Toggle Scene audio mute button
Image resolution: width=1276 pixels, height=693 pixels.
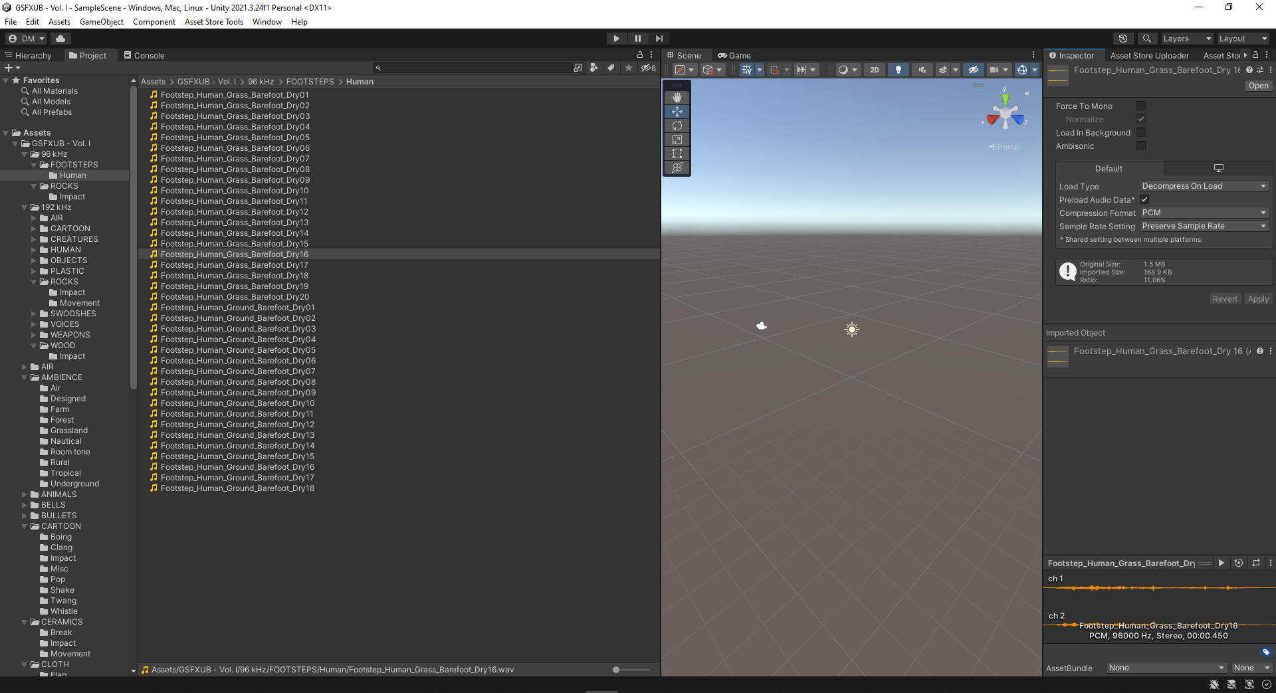[x=922, y=70]
